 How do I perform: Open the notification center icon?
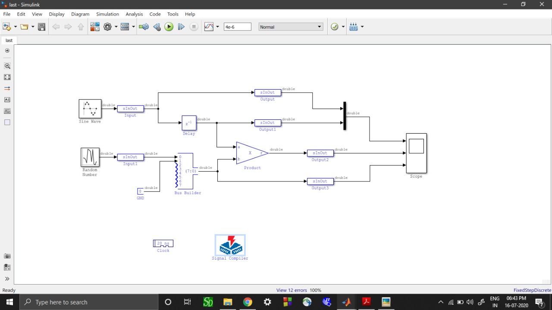coord(539,302)
